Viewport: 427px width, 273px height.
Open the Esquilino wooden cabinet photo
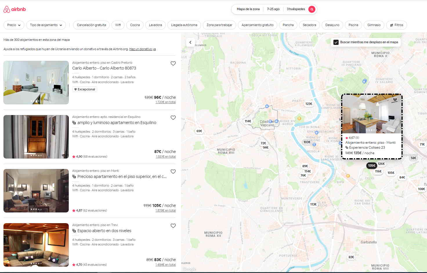pos(36,137)
